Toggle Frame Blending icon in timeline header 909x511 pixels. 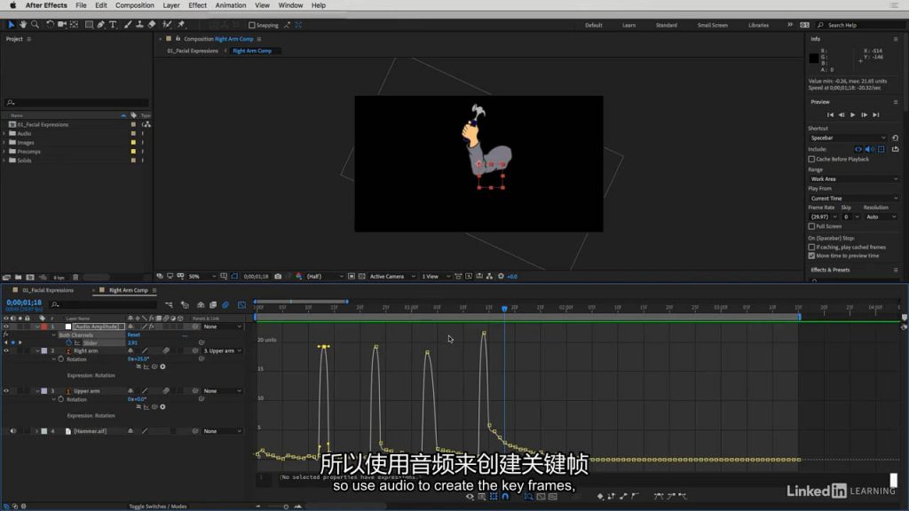point(213,305)
